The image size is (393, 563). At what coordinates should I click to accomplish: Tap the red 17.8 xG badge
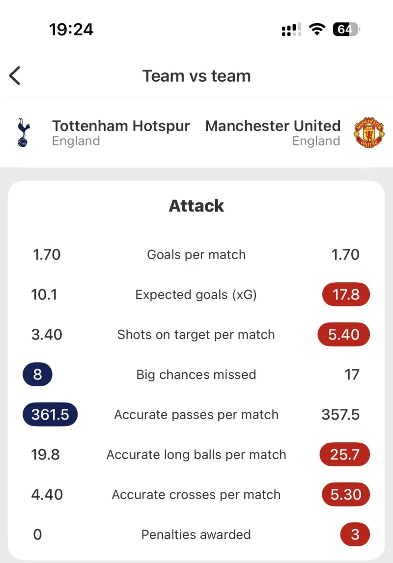tap(346, 295)
